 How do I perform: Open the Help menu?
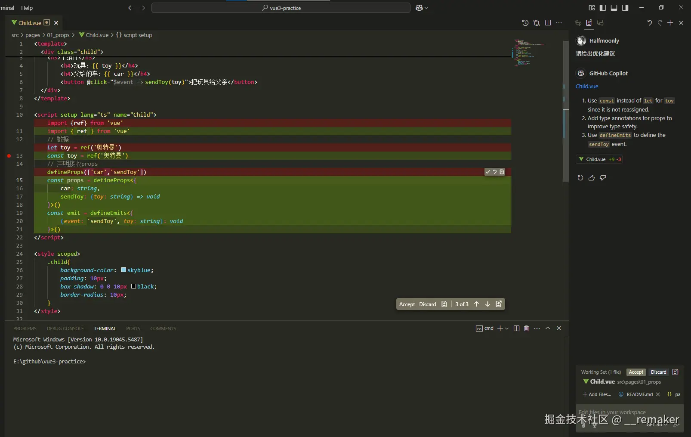click(27, 8)
